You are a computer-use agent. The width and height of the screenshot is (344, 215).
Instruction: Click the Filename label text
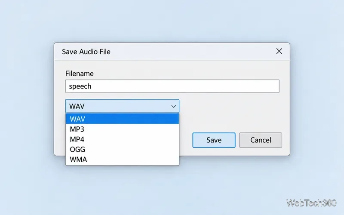pyautogui.click(x=80, y=74)
